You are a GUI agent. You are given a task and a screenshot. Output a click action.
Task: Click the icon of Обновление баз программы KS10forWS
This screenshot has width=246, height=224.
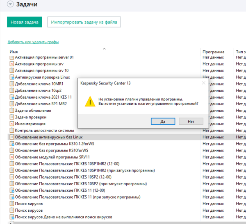click(11, 150)
